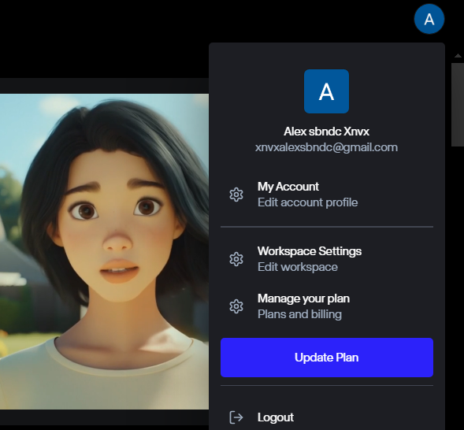Click the vertical scrollbar thumb
Image resolution: width=464 pixels, height=430 pixels.
click(x=458, y=105)
